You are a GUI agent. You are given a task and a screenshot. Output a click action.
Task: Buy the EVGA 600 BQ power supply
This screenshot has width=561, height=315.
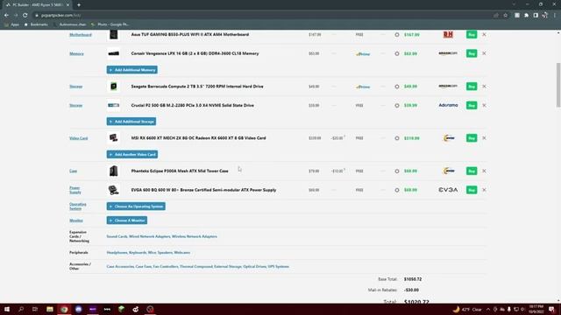coord(472,190)
